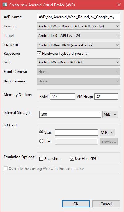This screenshot has height=212, width=124.
Task: Uncheck the Use Host GPU option
Action: (72, 158)
